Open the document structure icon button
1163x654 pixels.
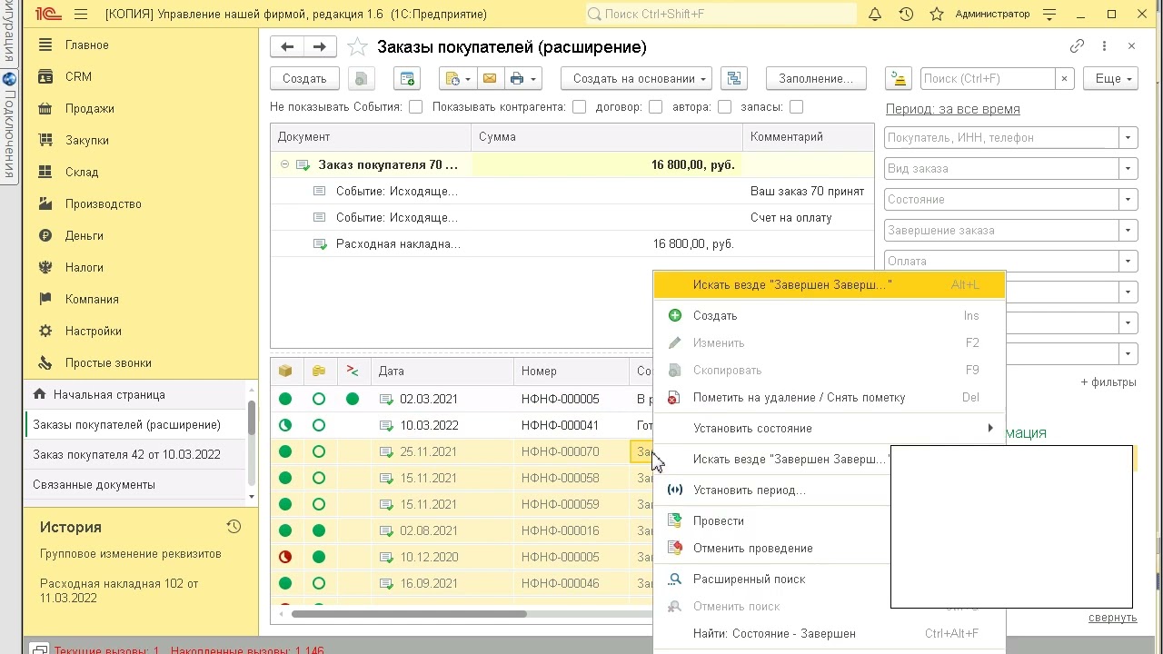coord(733,79)
